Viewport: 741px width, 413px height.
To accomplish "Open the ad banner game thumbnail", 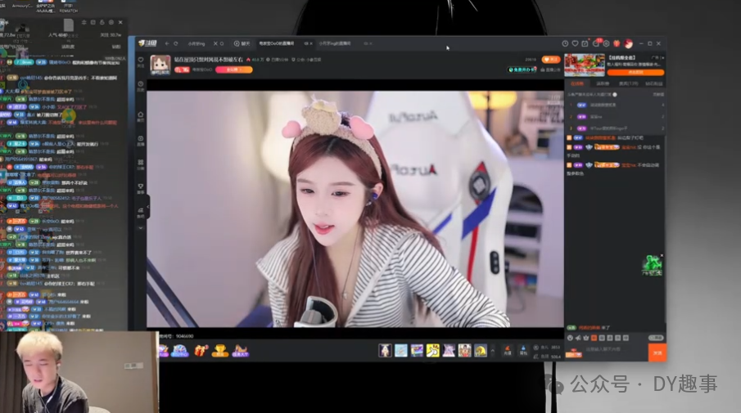I will pos(585,65).
